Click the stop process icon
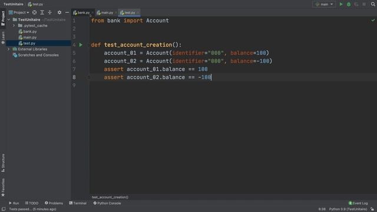The width and height of the screenshot is (377, 212). (364, 4)
